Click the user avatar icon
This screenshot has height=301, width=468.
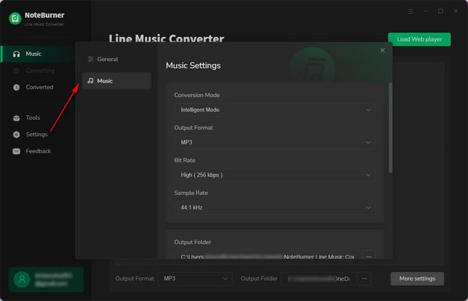click(22, 280)
